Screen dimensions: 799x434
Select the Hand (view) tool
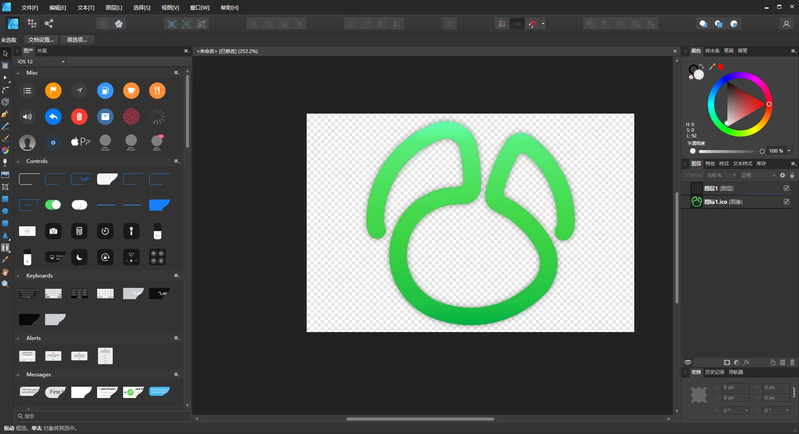[x=5, y=272]
